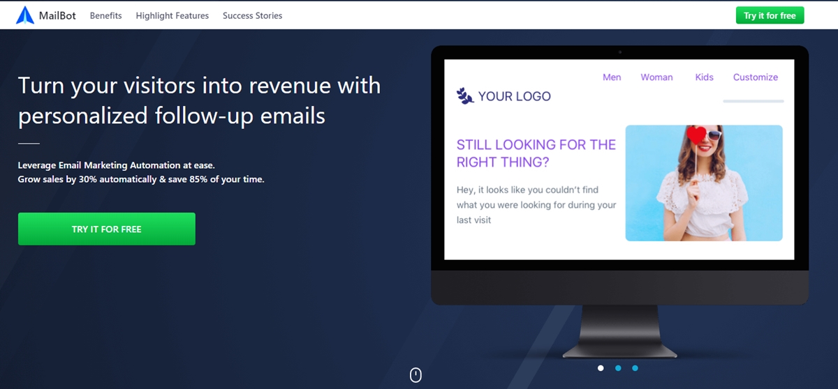Click the MailBot rocket logo icon
Viewport: 838px width, 389px height.
click(x=25, y=15)
